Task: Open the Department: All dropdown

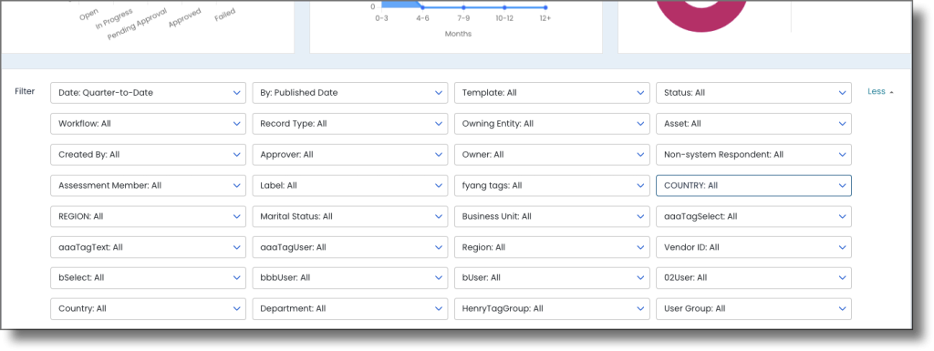Action: 350,309
